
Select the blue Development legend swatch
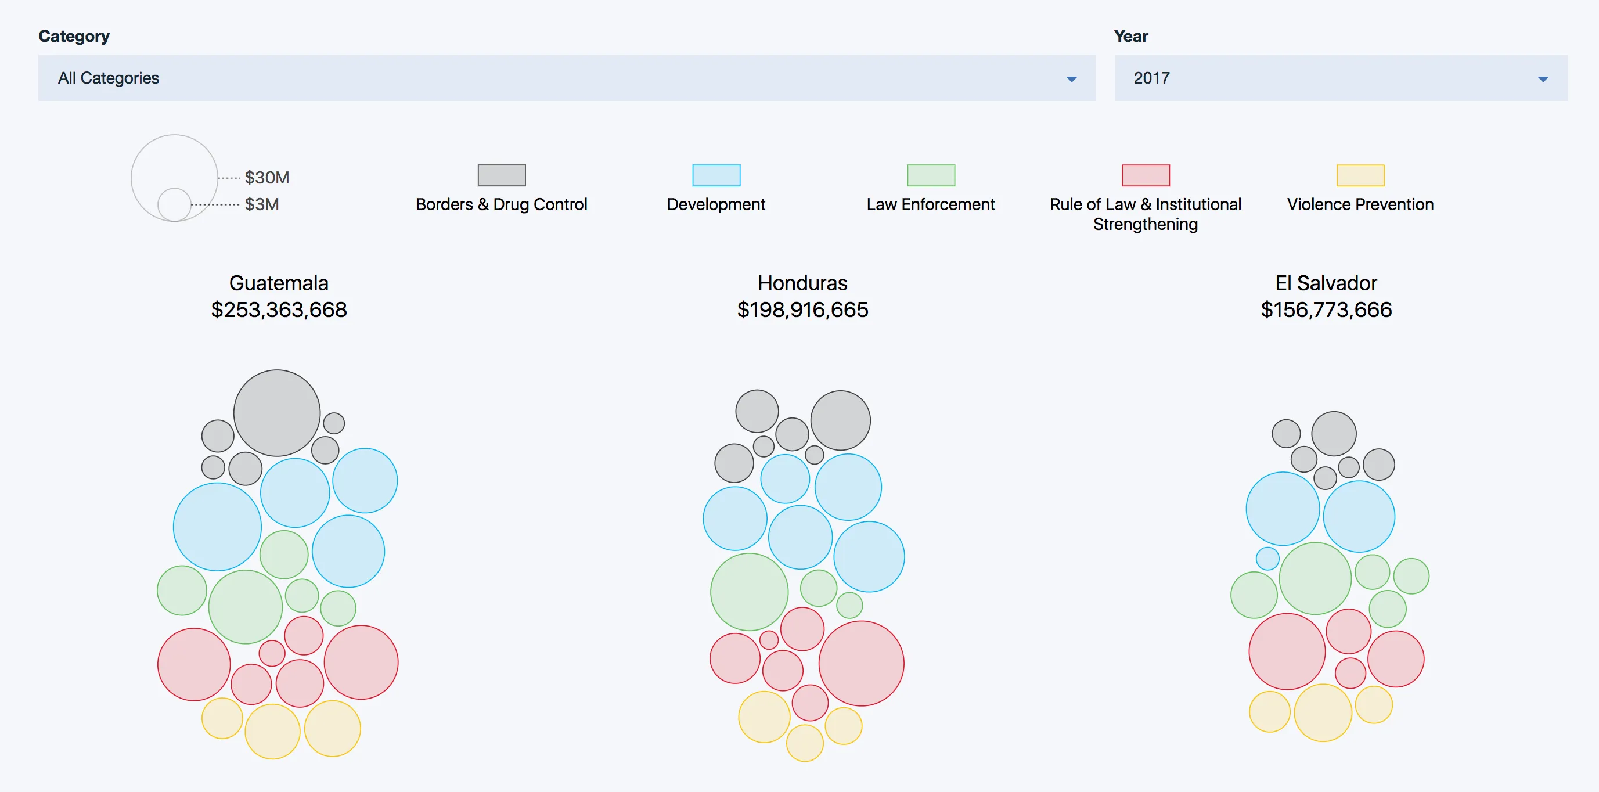pos(716,175)
